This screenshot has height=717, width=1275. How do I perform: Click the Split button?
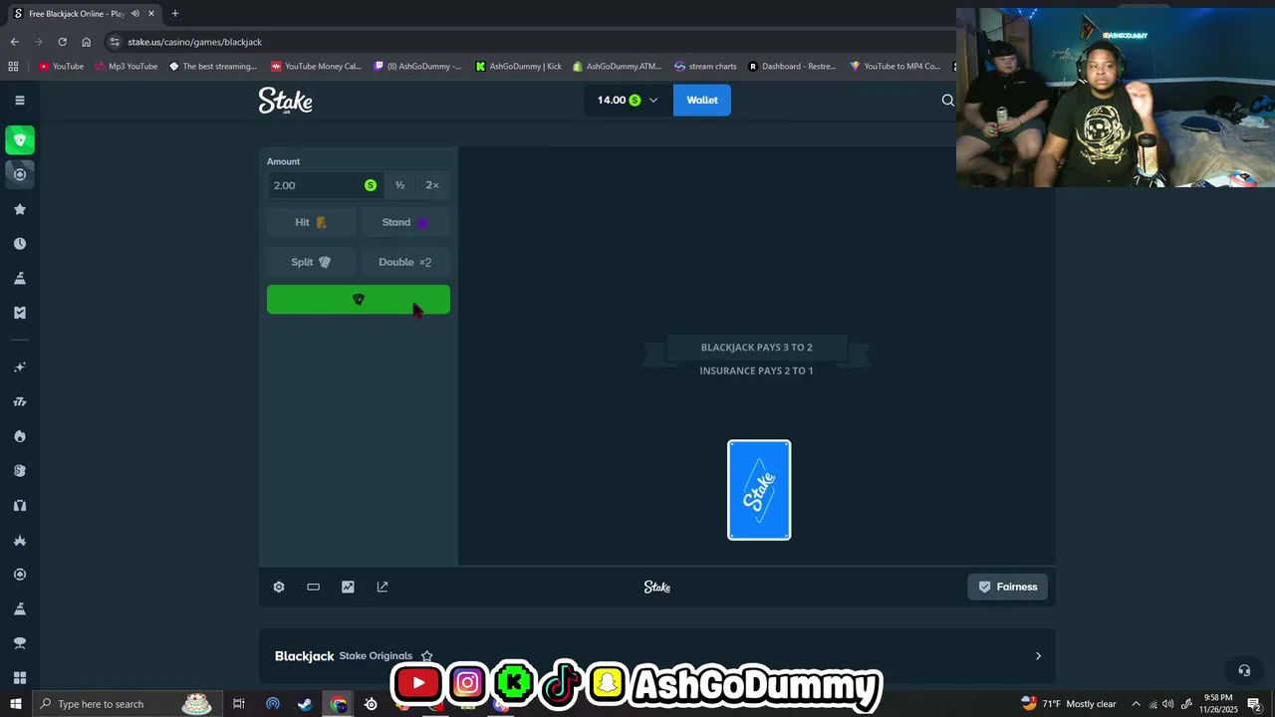pos(311,262)
